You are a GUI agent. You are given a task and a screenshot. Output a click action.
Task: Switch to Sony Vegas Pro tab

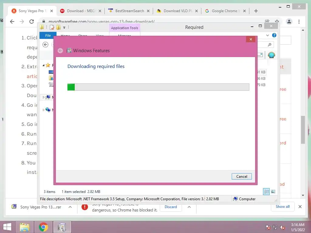coord(32,11)
